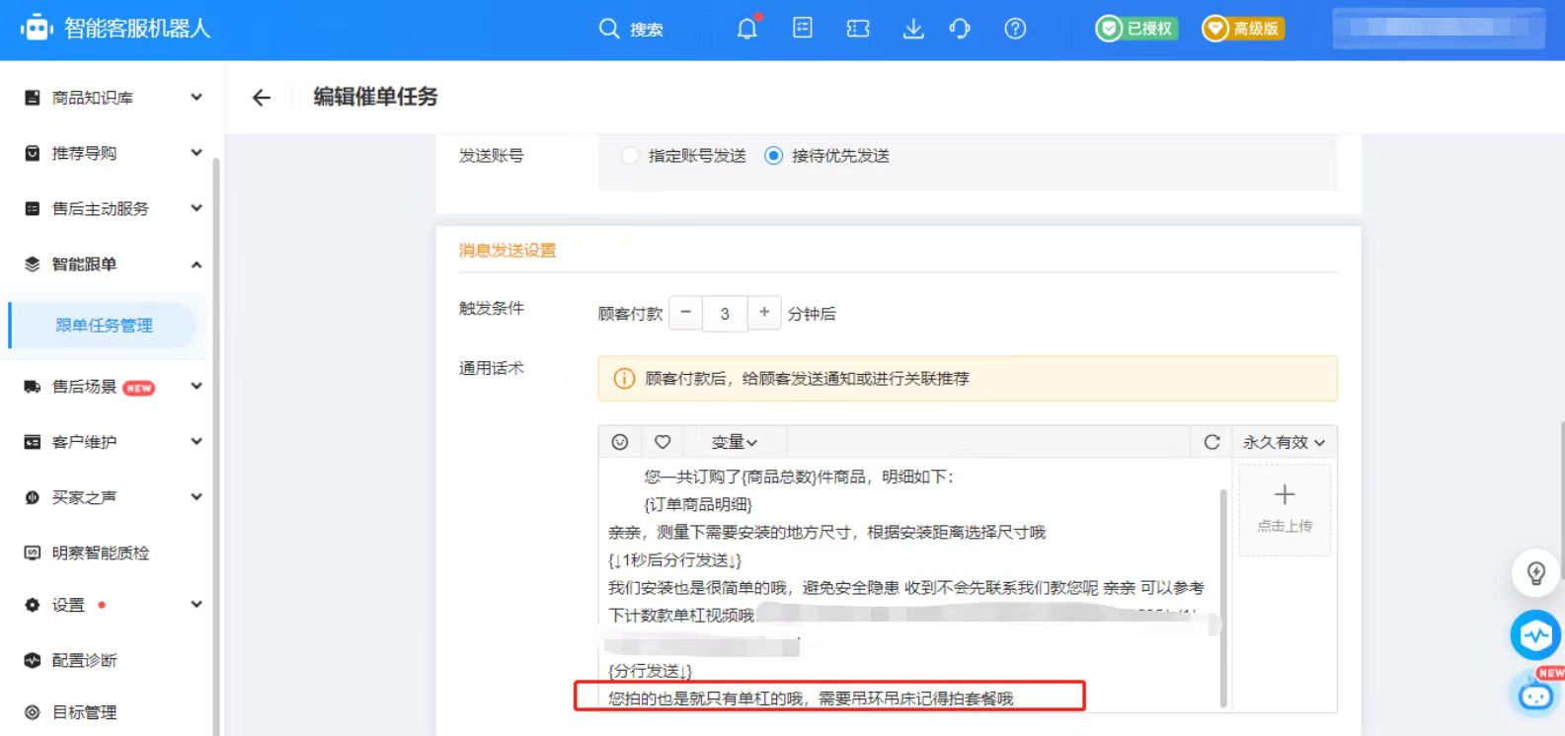Viewport: 1565px width, 736px height.
Task: Click the 买家之声 sidebar icon
Action: (x=33, y=497)
